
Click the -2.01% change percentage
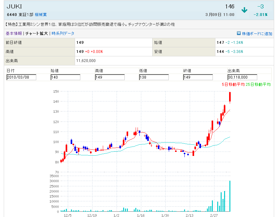point(260,15)
